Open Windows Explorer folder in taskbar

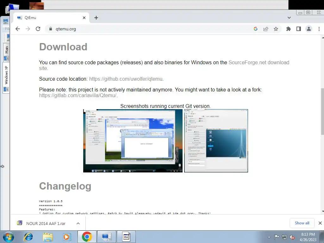(48, 237)
